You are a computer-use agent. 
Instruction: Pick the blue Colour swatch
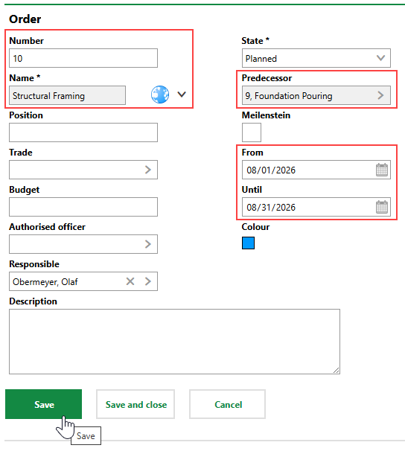pos(248,243)
